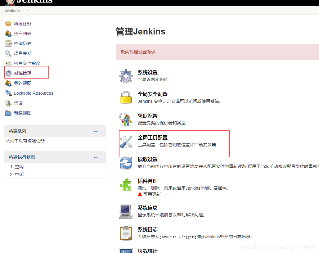This screenshot has height=253, width=319.
Task: Click the 凭据 keys icon in sidebar
Action: coord(8,103)
